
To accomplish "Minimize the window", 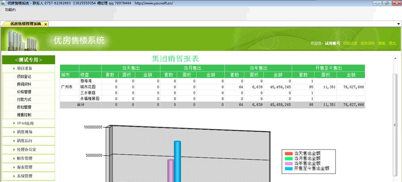I will [x=377, y=3].
